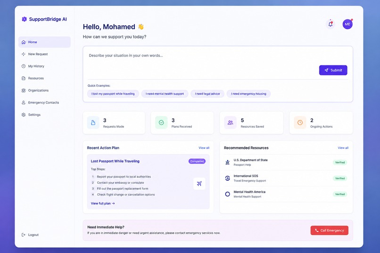Open the notifications bell
The width and height of the screenshot is (380, 253).
coord(330,24)
